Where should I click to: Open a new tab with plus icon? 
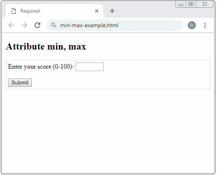click(x=112, y=11)
